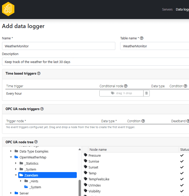Click the Temp tag icon
This screenshot has width=189, height=196.
pos(86,173)
